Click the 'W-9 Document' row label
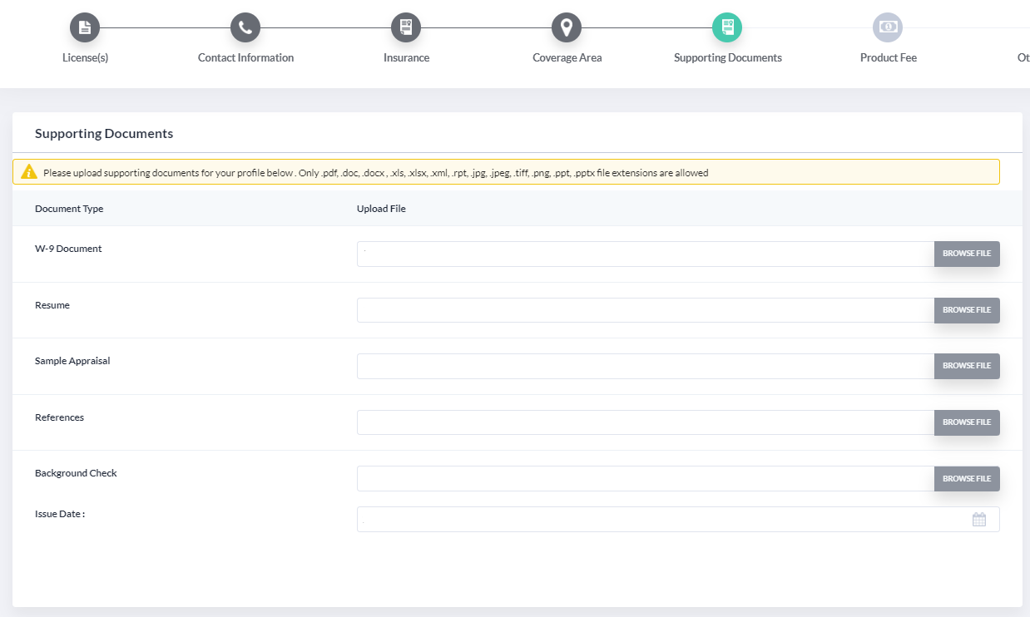 68,249
